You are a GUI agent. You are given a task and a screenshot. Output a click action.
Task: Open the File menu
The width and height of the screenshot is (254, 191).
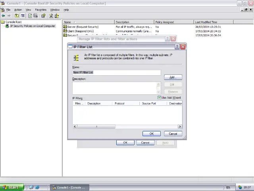tap(8, 10)
